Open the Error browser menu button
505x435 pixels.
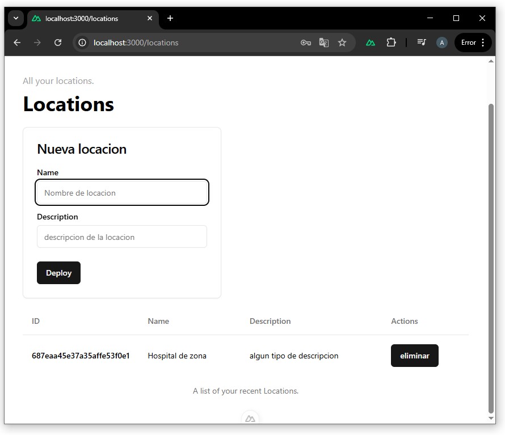(x=473, y=43)
